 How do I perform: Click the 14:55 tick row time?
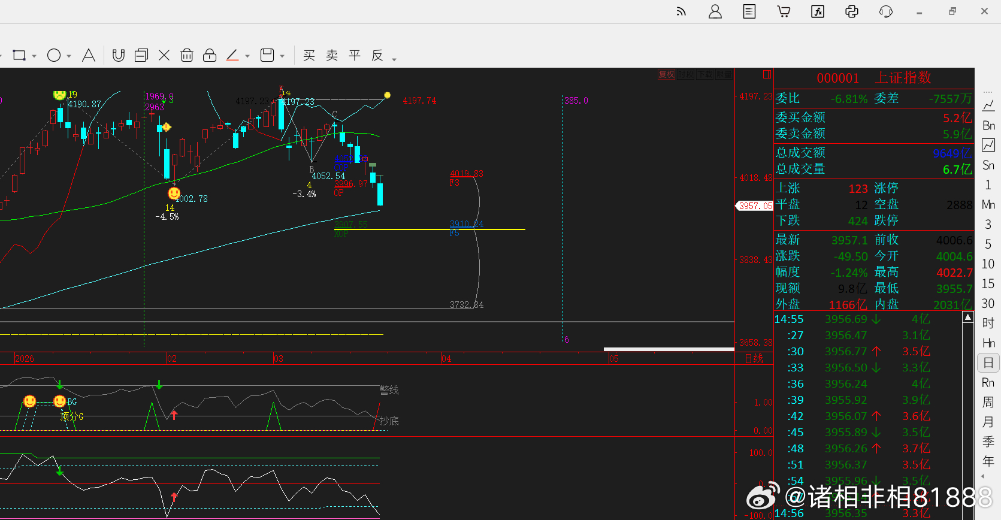[789, 319]
